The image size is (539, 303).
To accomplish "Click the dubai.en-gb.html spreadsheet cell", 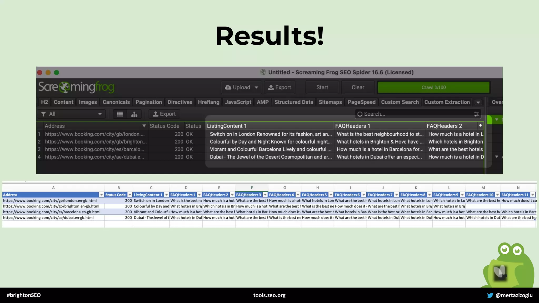I will tap(53, 218).
